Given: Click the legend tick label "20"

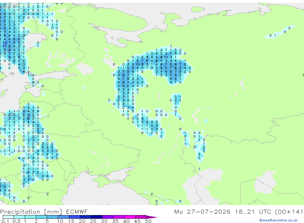Looking at the screenshot, I should pyautogui.click(x=82, y=221).
